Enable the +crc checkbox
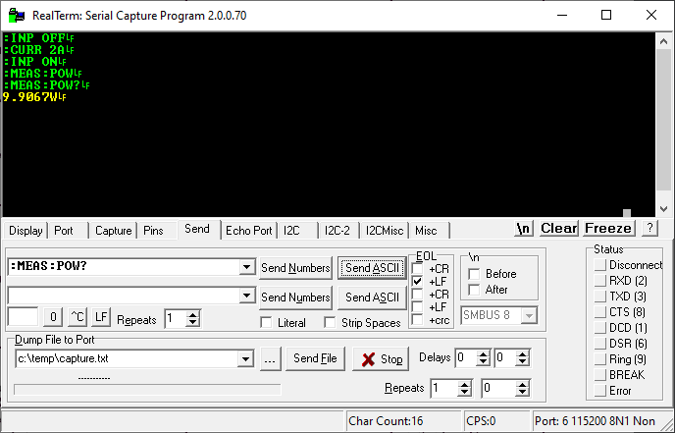 click(x=417, y=320)
